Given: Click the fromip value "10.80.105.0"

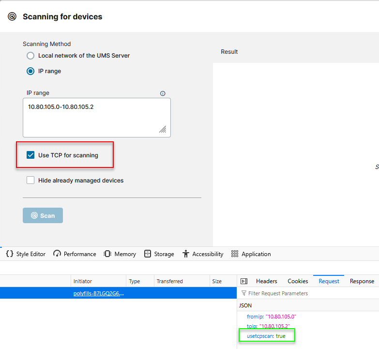Looking at the screenshot, I should (281, 317).
